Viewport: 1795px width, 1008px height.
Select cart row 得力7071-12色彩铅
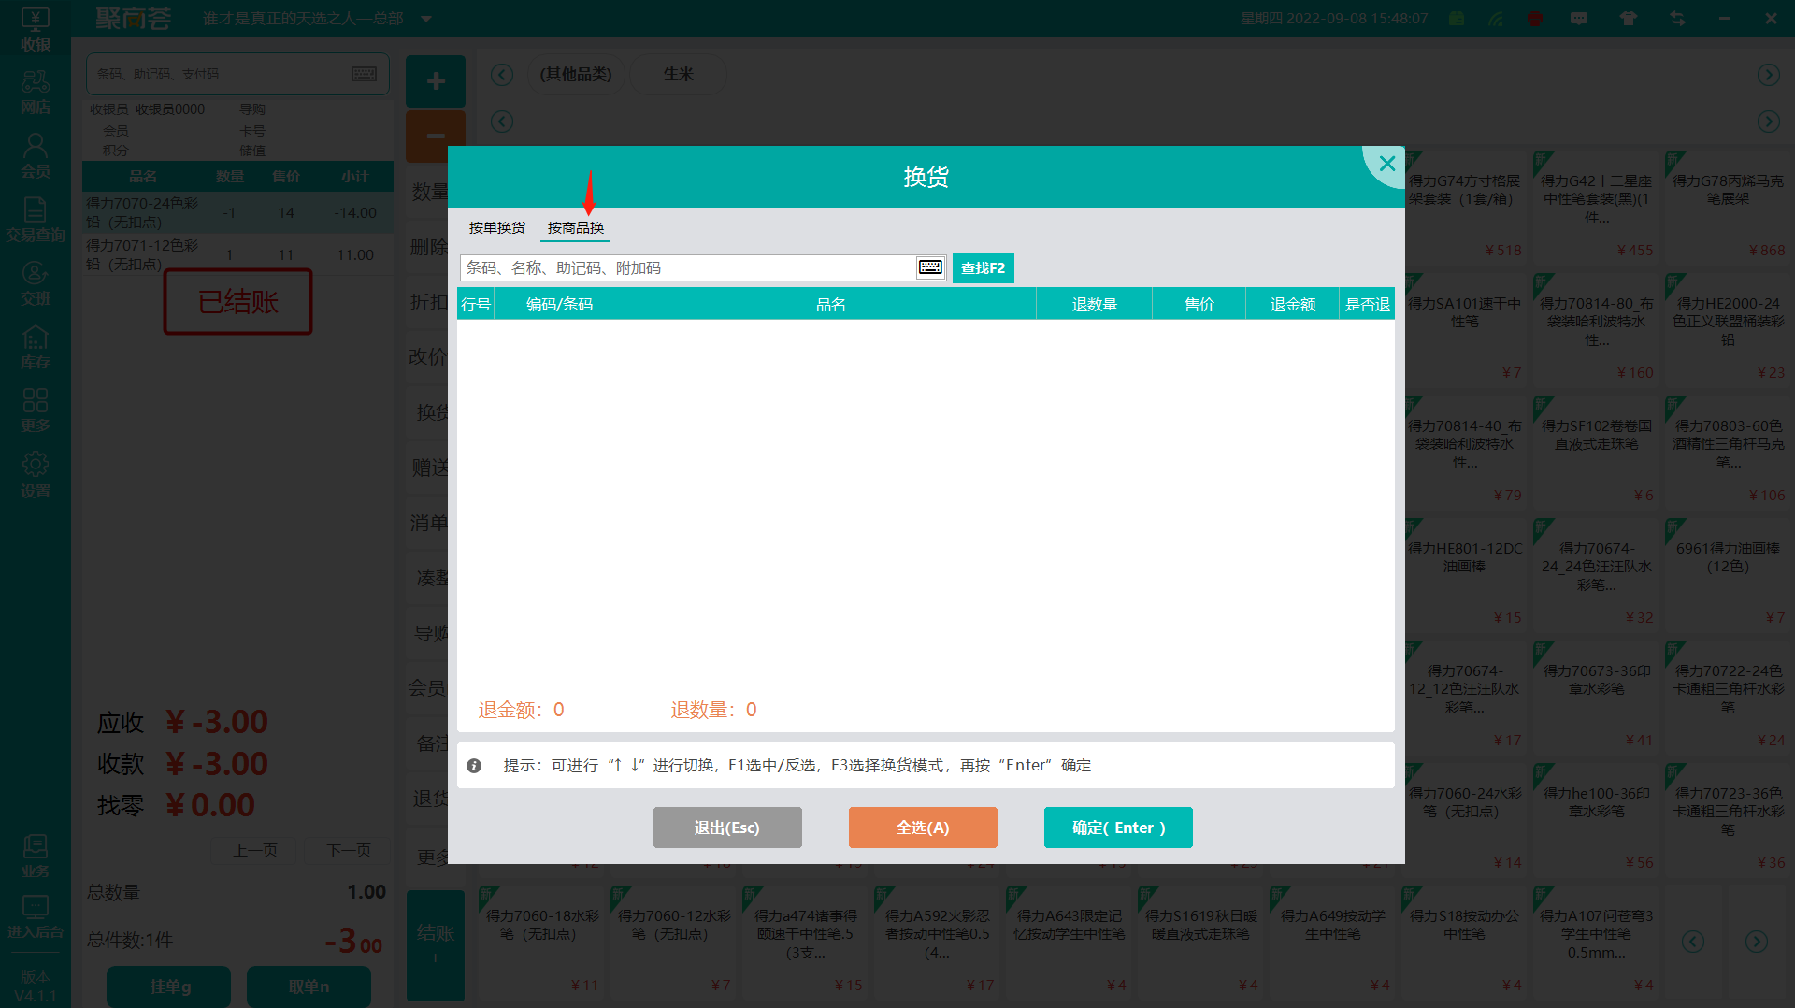pos(237,254)
